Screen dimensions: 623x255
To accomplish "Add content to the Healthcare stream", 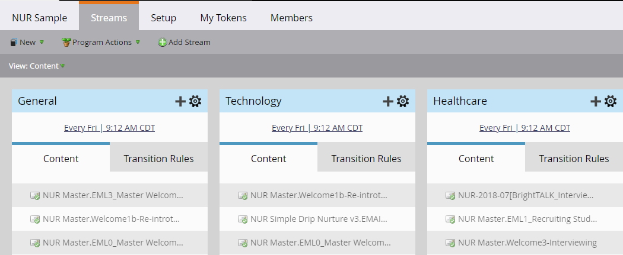I will [596, 101].
